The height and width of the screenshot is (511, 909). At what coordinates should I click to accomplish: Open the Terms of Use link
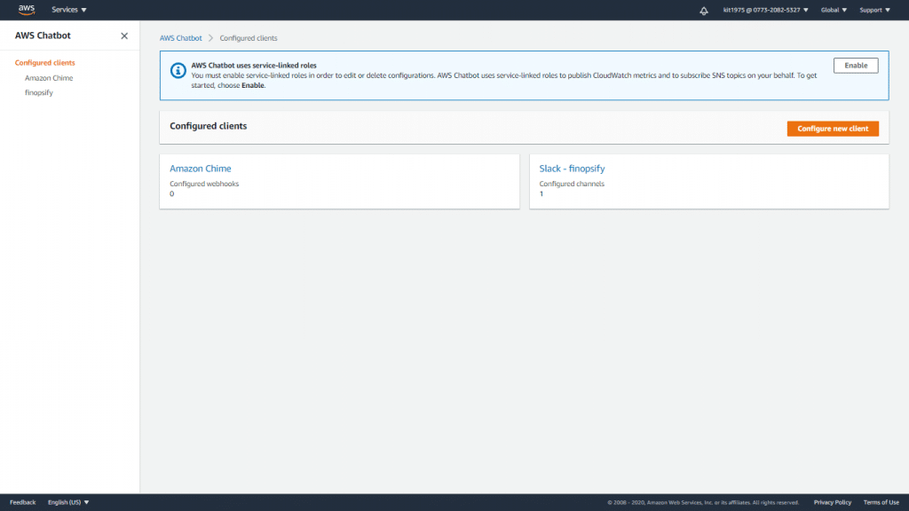(881, 502)
